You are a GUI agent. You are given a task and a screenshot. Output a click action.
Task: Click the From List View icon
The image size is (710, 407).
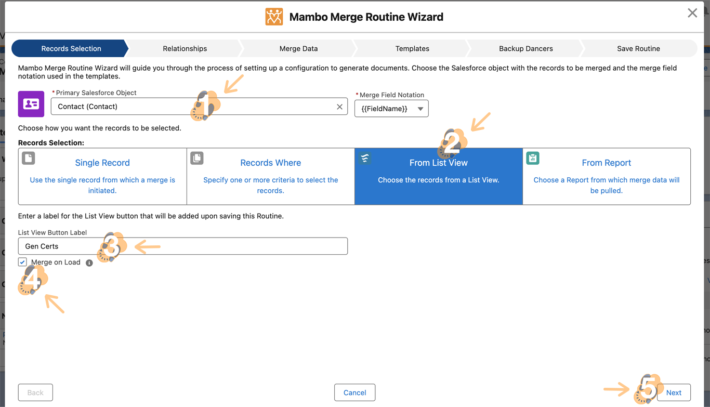coord(365,158)
